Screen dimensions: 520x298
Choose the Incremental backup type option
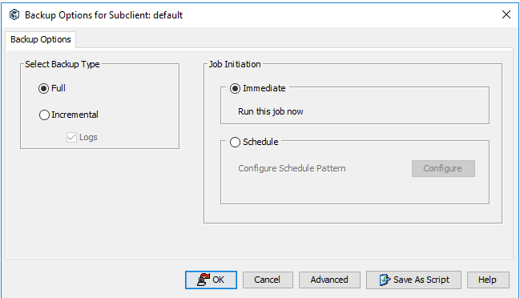[44, 115]
